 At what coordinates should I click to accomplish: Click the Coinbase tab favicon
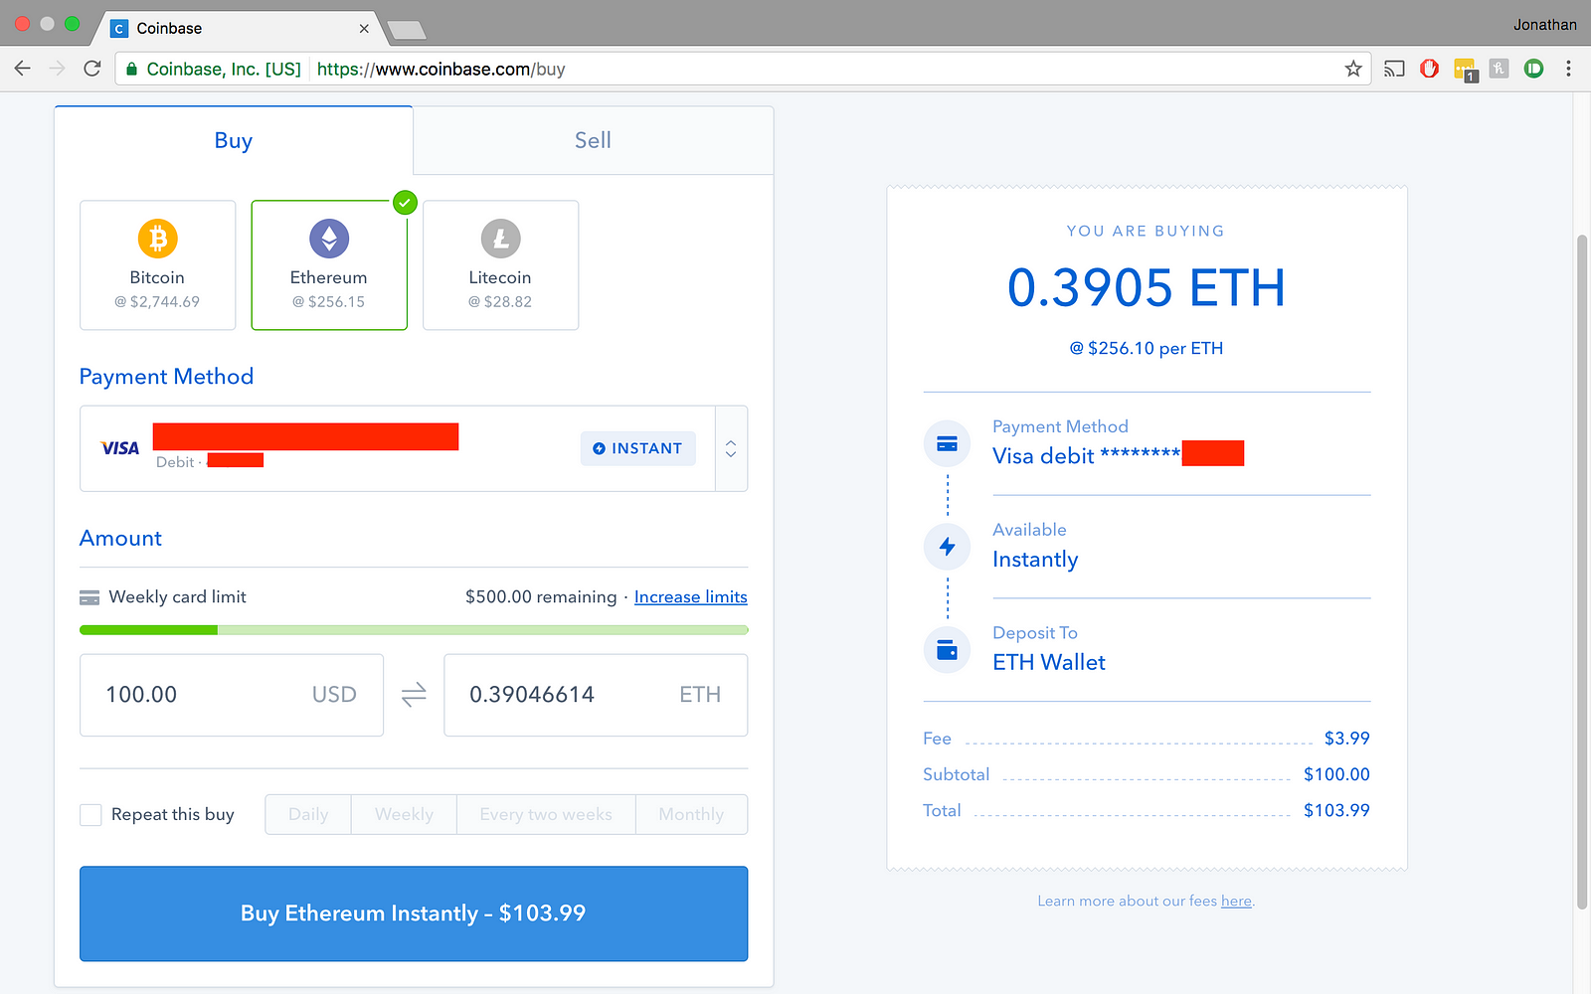coord(119,29)
